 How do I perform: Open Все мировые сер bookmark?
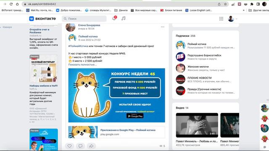coord(144,10)
